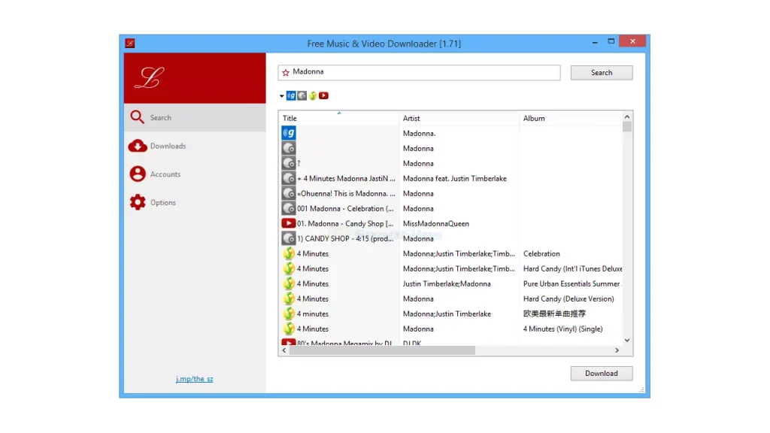The width and height of the screenshot is (770, 433).
Task: Click the Search button next to the query
Action: [x=602, y=73]
